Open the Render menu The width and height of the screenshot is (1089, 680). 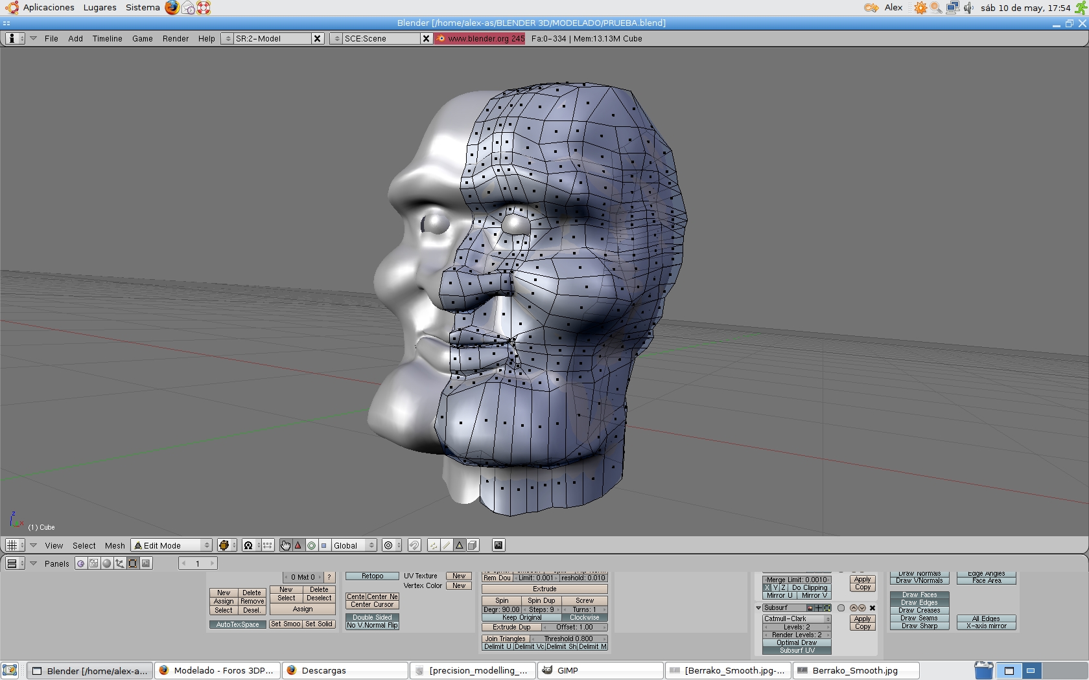pos(176,38)
